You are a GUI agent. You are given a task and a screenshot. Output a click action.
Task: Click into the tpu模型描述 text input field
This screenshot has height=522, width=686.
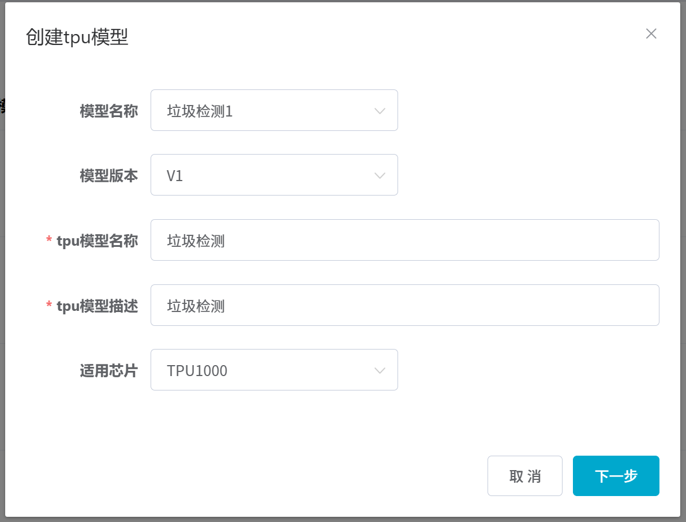(404, 306)
